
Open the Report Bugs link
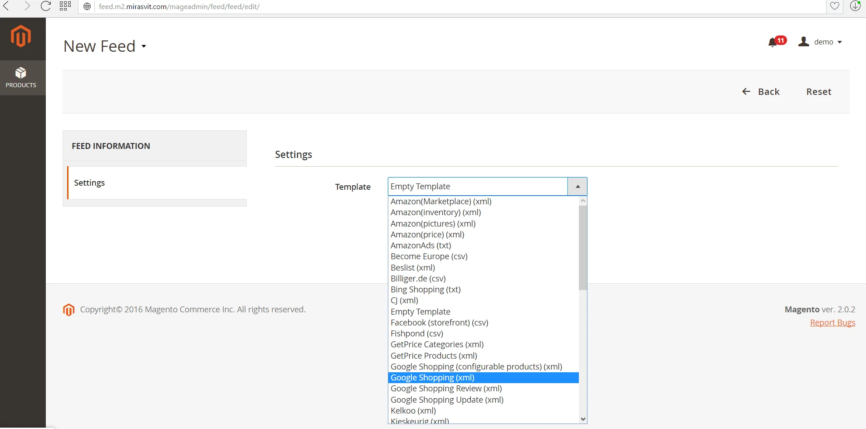[x=832, y=322]
